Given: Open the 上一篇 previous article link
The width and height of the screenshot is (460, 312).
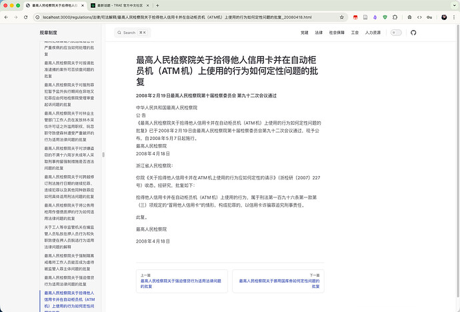Looking at the screenshot, I should pyautogui.click(x=181, y=281).
